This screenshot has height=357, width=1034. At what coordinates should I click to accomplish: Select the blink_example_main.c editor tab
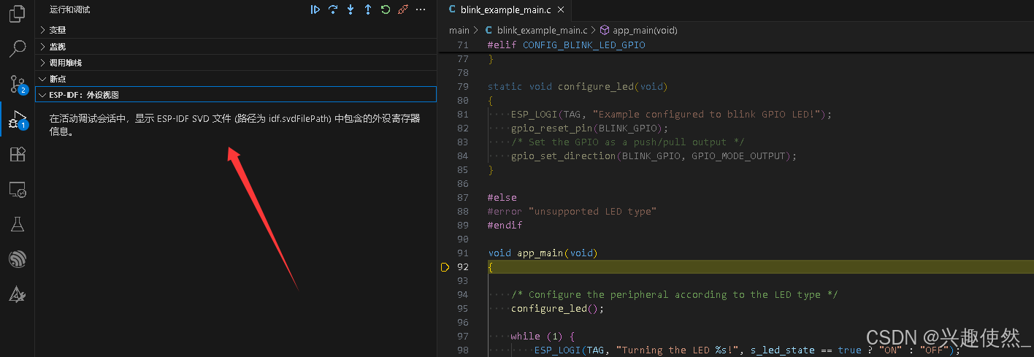tap(506, 9)
